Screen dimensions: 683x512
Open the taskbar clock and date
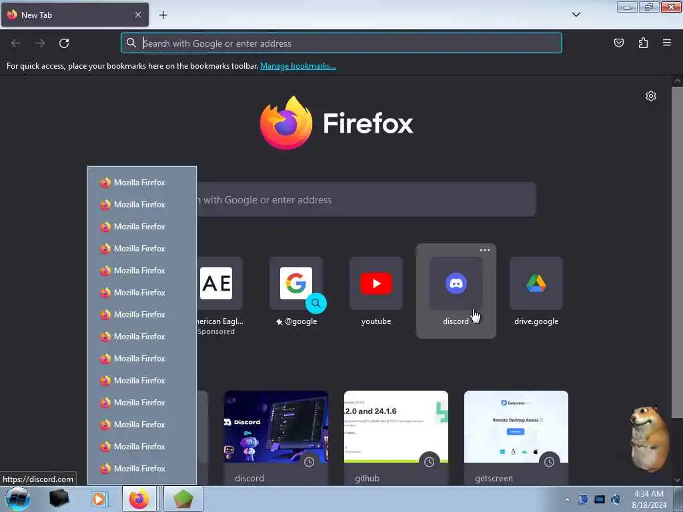(649, 499)
